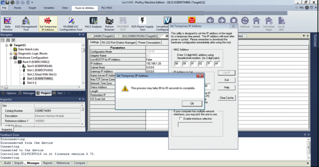Click the Feedback Zone vertical scrollbar
This screenshot has width=319, height=167.
coord(309,148)
